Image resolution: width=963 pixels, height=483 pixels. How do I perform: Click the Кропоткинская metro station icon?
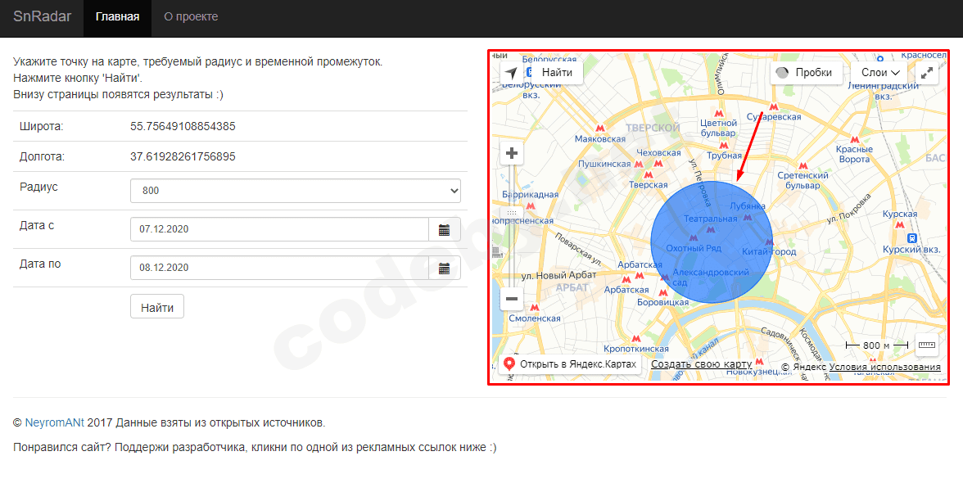[636, 339]
